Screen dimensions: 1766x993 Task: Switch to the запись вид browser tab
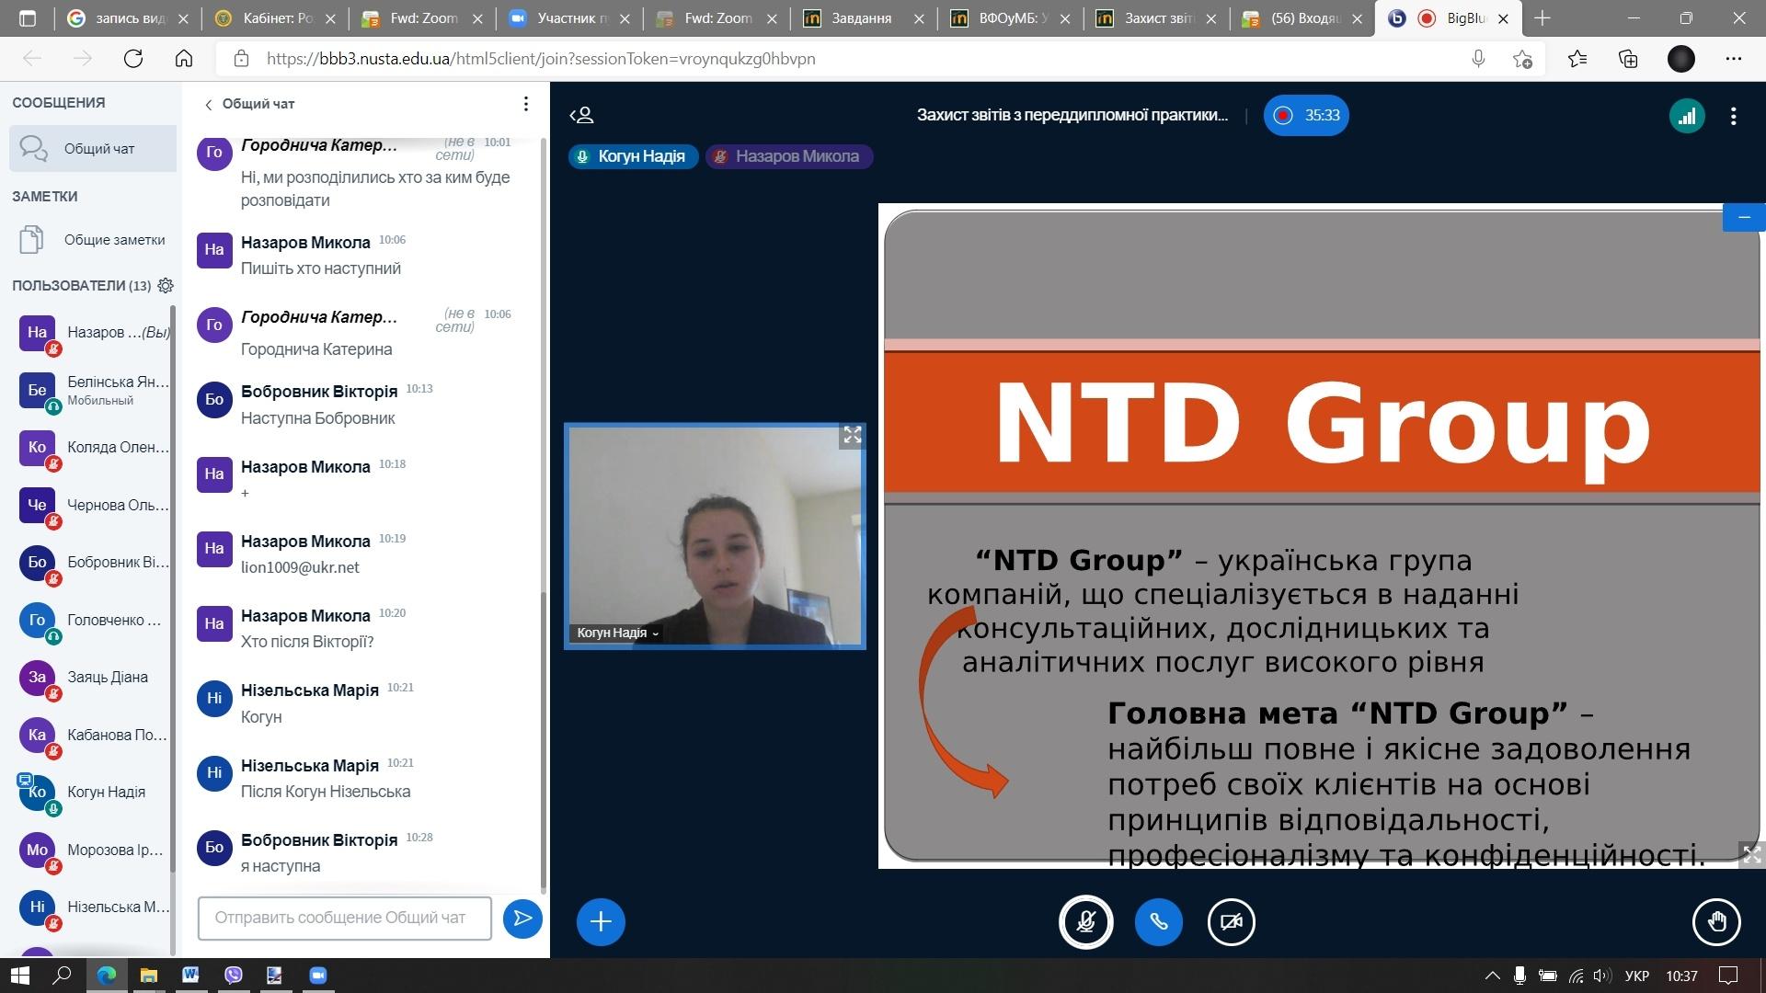pos(126,18)
